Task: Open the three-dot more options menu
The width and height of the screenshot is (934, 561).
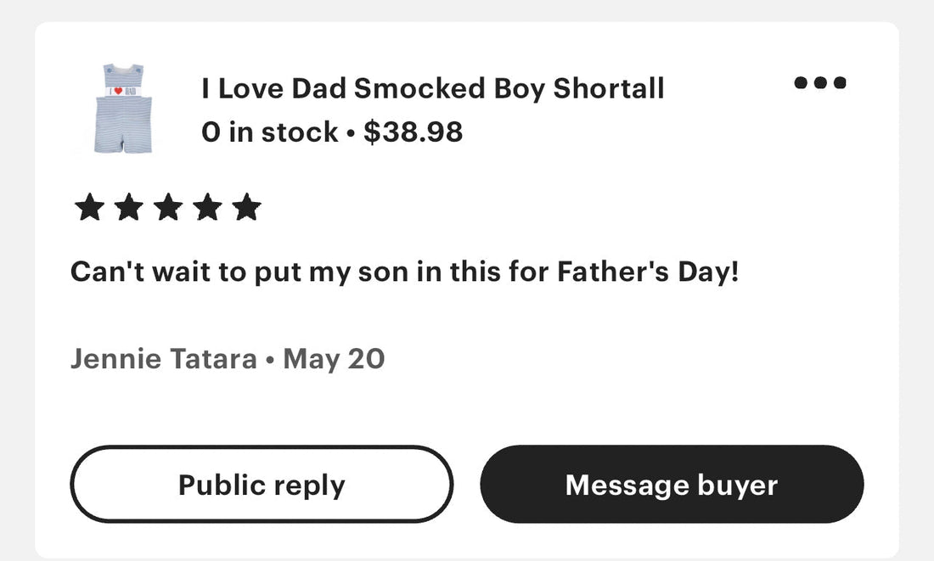Action: 820,82
